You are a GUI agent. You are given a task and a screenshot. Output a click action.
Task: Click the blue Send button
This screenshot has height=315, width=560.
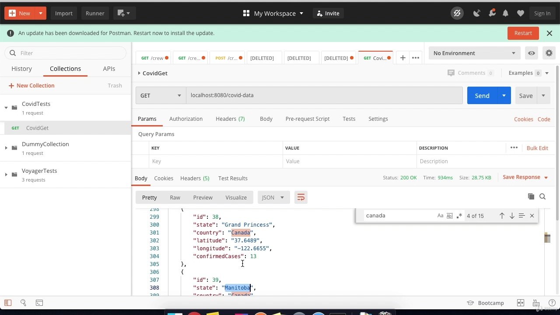tap(482, 95)
